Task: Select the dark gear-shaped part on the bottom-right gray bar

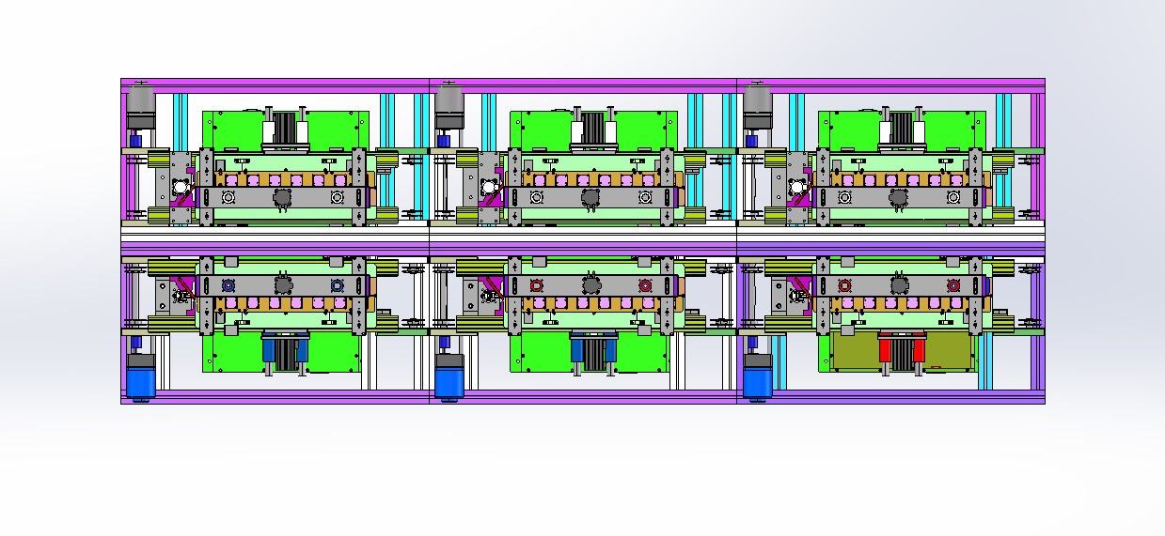Action: click(899, 284)
